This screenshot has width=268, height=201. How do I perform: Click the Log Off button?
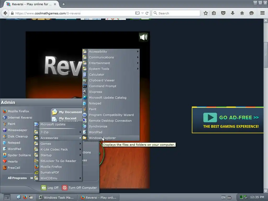click(x=50, y=188)
